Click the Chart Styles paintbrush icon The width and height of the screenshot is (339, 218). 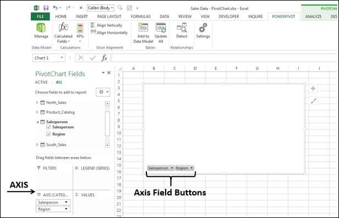[x=313, y=101]
